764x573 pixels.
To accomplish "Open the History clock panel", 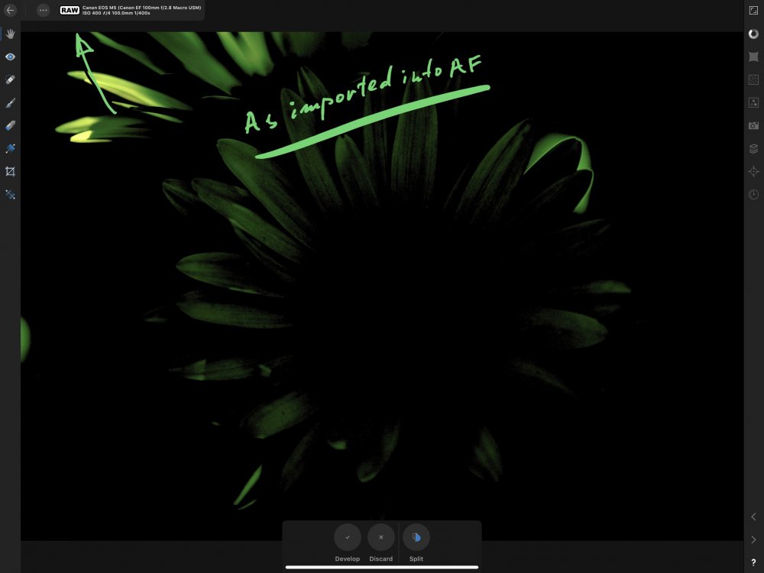I will click(x=753, y=195).
